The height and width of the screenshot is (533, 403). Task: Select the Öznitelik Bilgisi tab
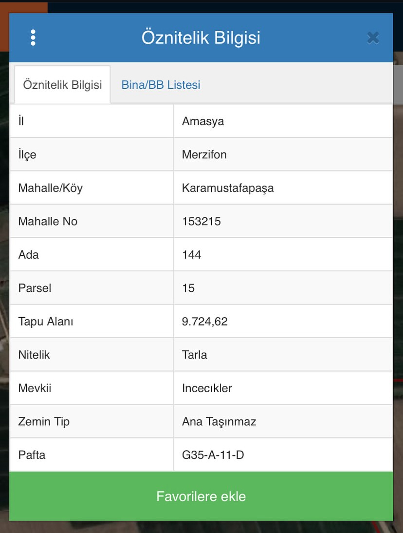(x=62, y=85)
